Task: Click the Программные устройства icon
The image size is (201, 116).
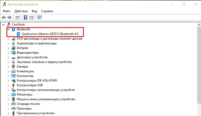Action: tap(13, 113)
